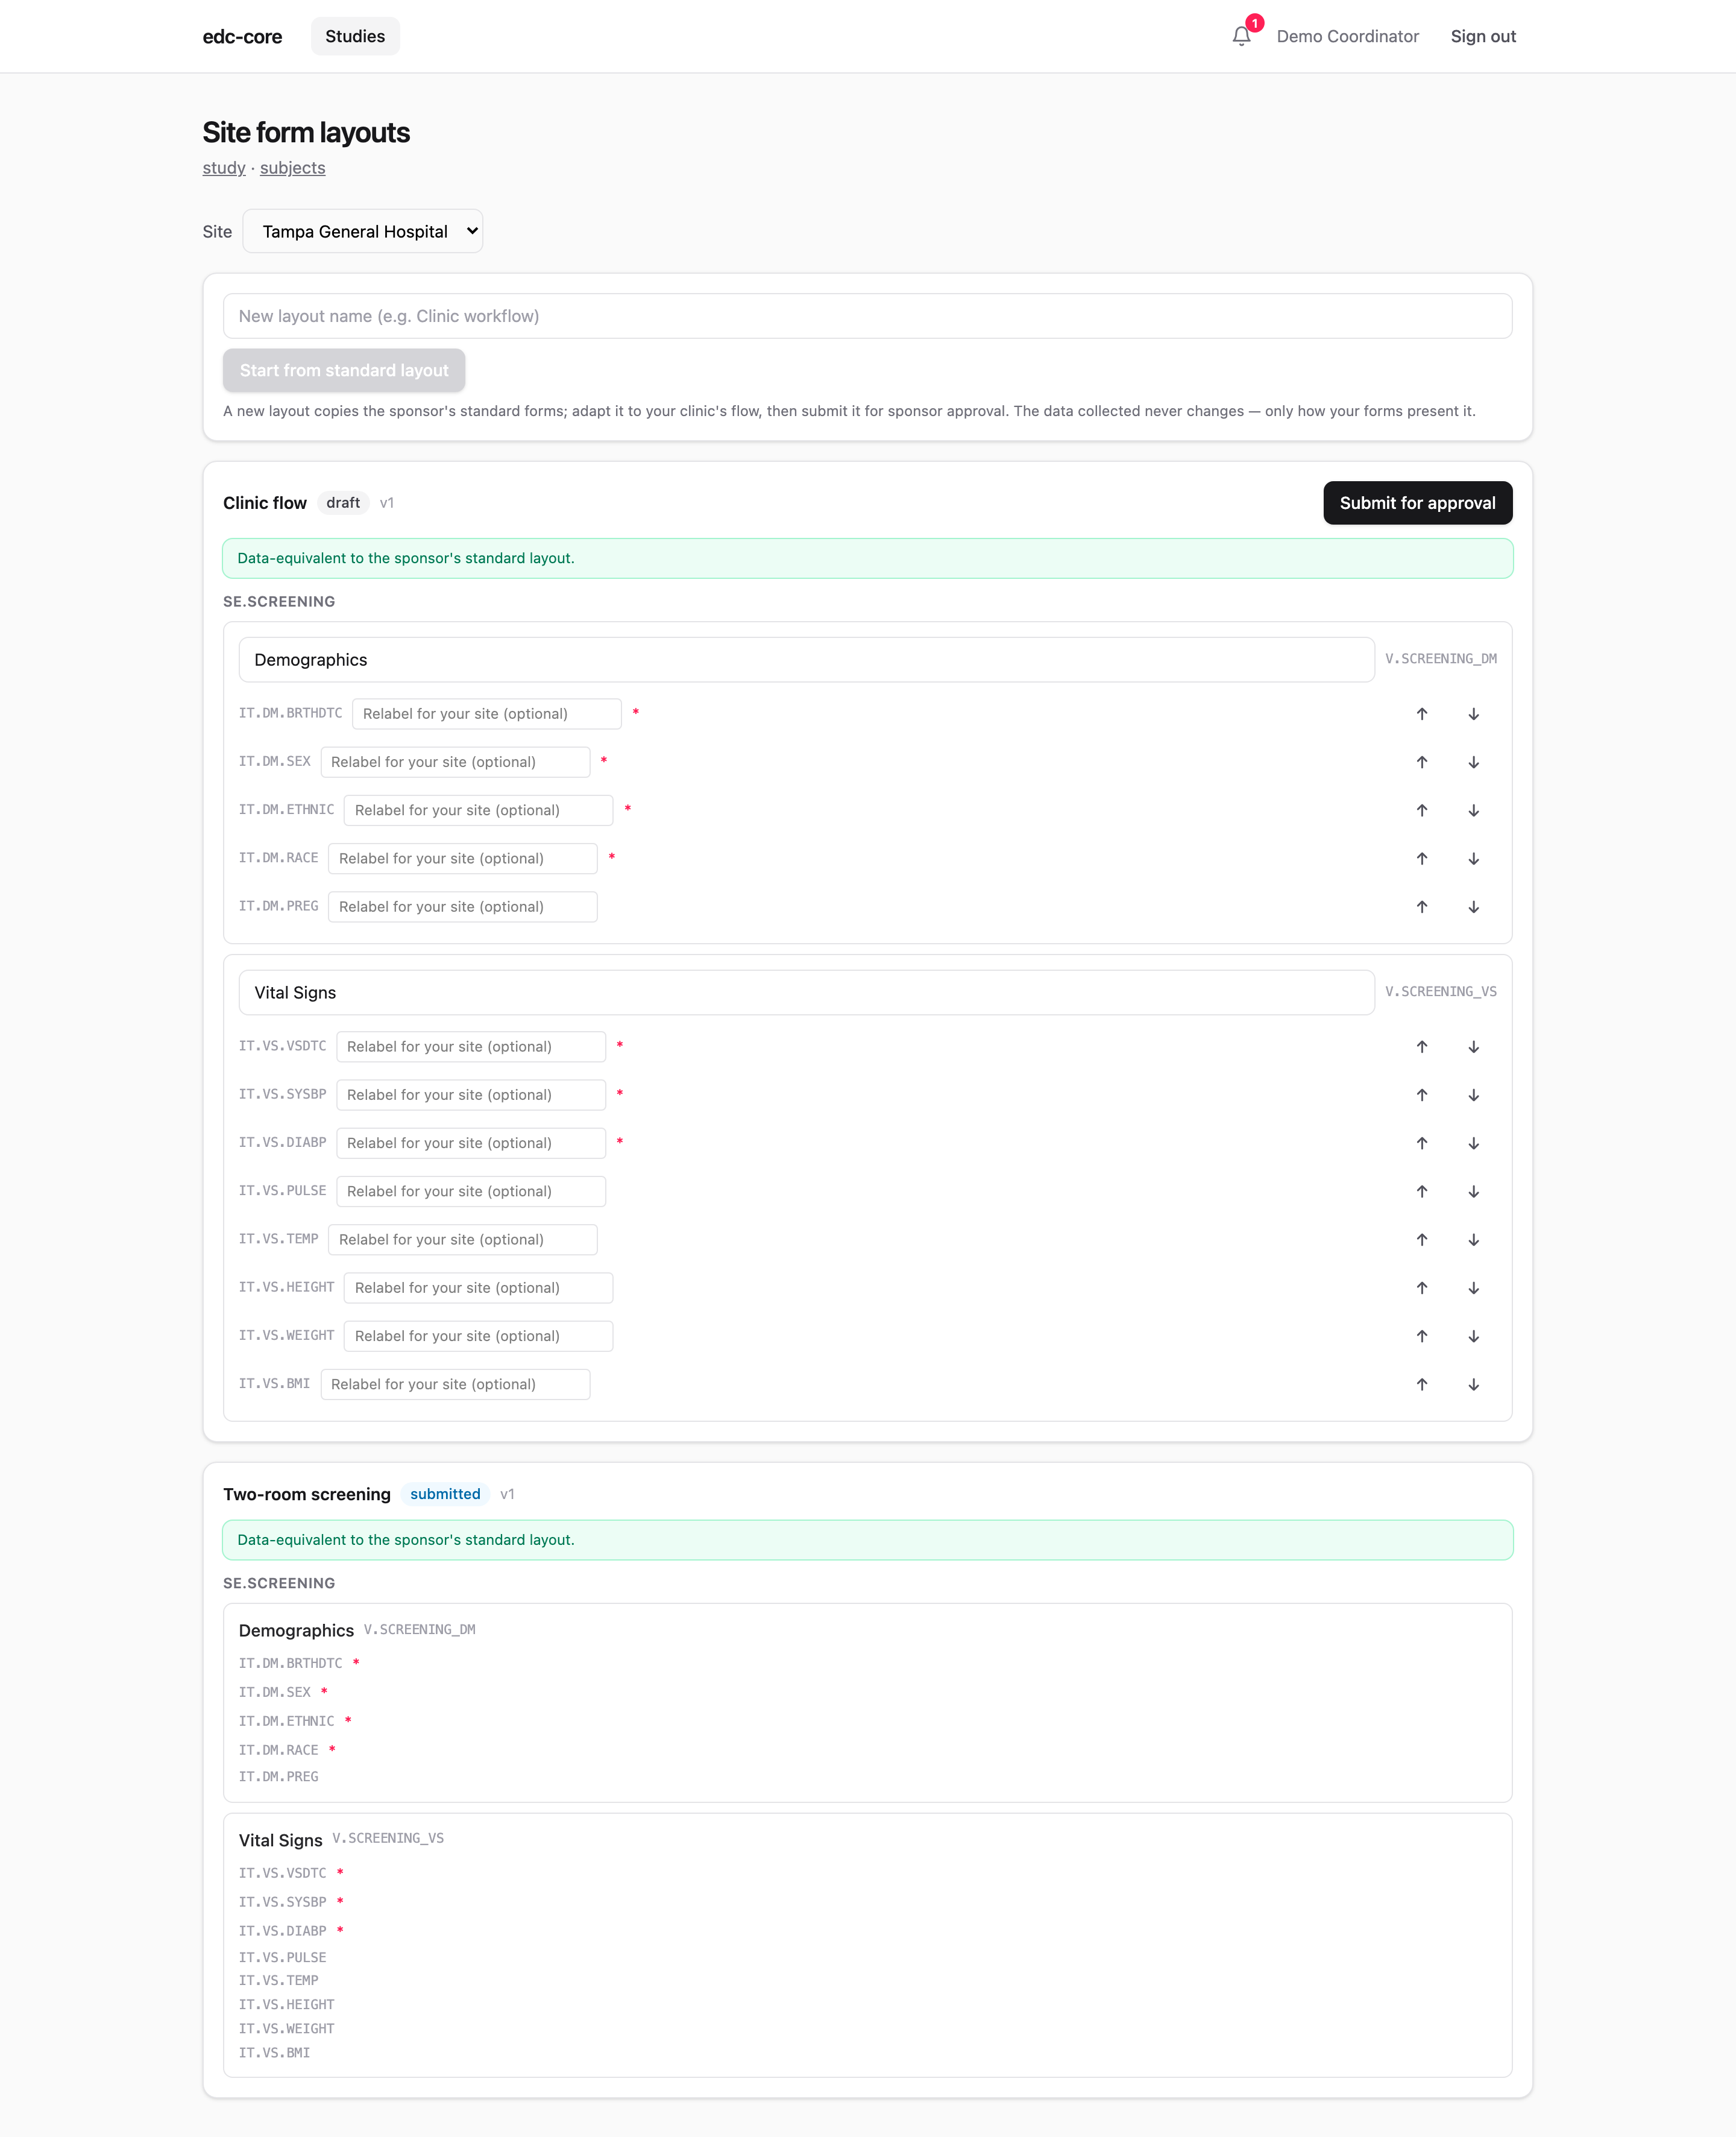1736x2137 pixels.
Task: Click relabel field for IT.VS.VSDTC
Action: pyautogui.click(x=471, y=1046)
